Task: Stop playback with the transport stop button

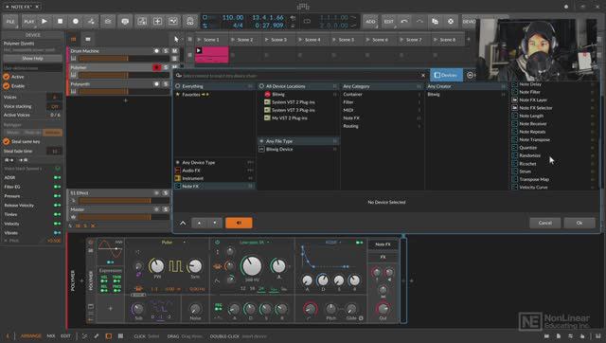Action: click(x=60, y=21)
